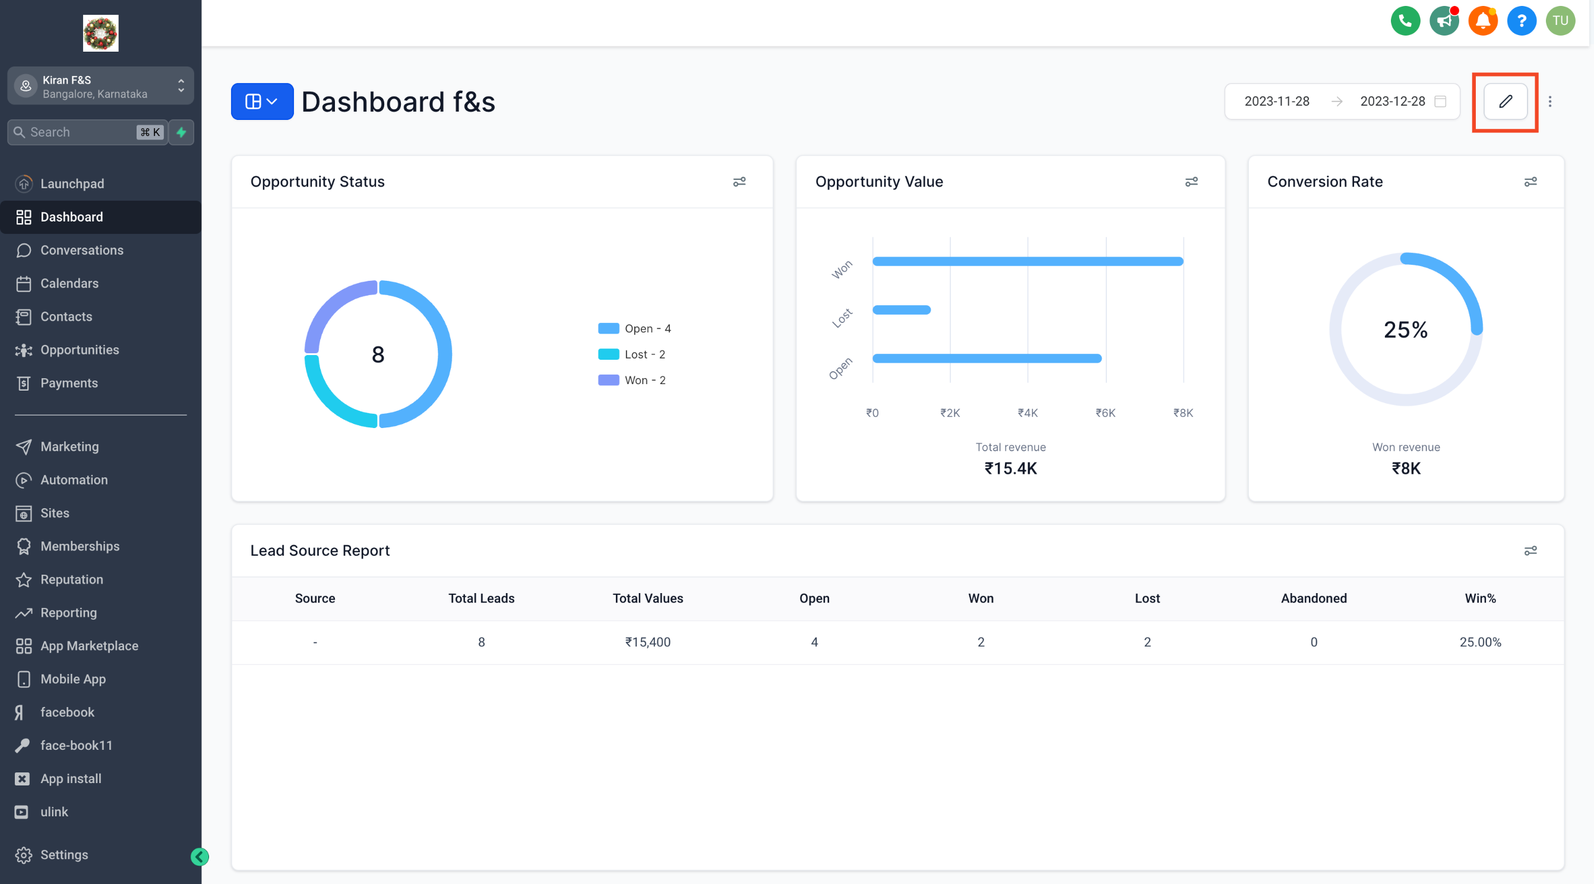Image resolution: width=1594 pixels, height=884 pixels.
Task: Click the blue help question mark icon
Action: tap(1521, 21)
